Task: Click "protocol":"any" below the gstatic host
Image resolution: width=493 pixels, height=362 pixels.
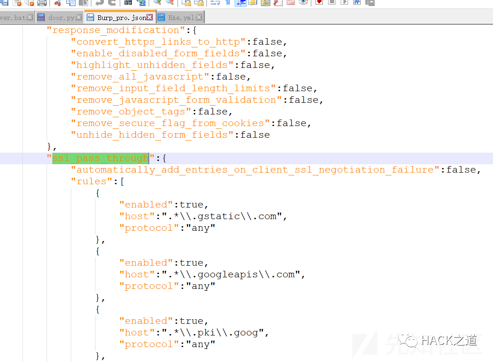Action: [x=167, y=228]
